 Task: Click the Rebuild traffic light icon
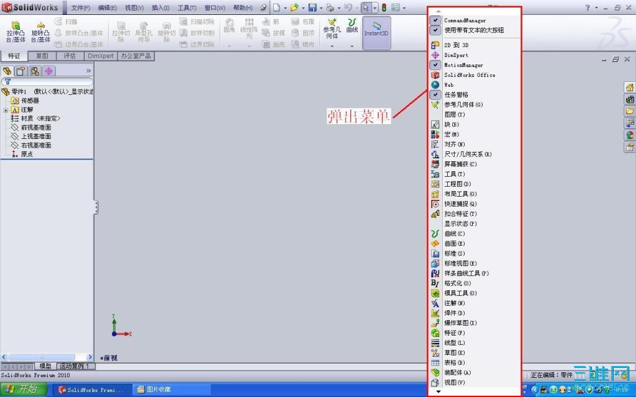pos(384,7)
